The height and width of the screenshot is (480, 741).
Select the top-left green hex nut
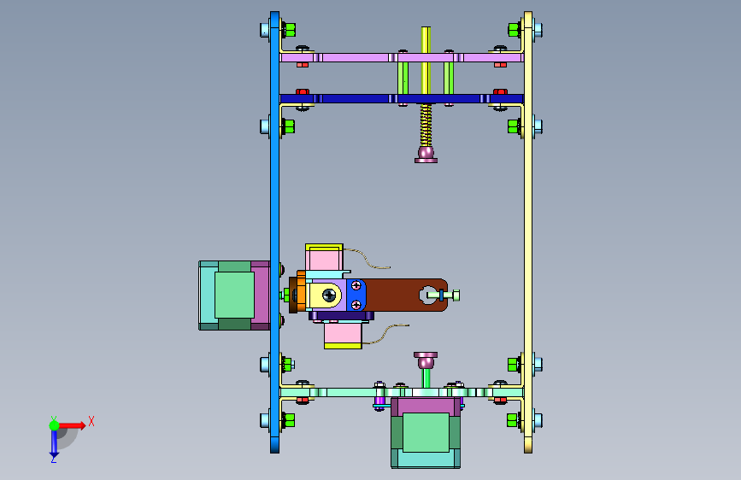point(289,30)
